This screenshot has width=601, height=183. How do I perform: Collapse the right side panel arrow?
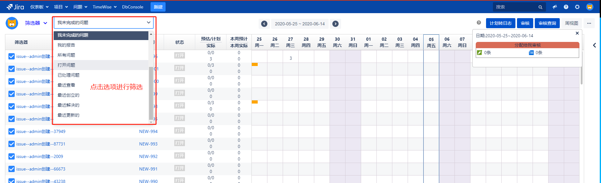pyautogui.click(x=594, y=45)
